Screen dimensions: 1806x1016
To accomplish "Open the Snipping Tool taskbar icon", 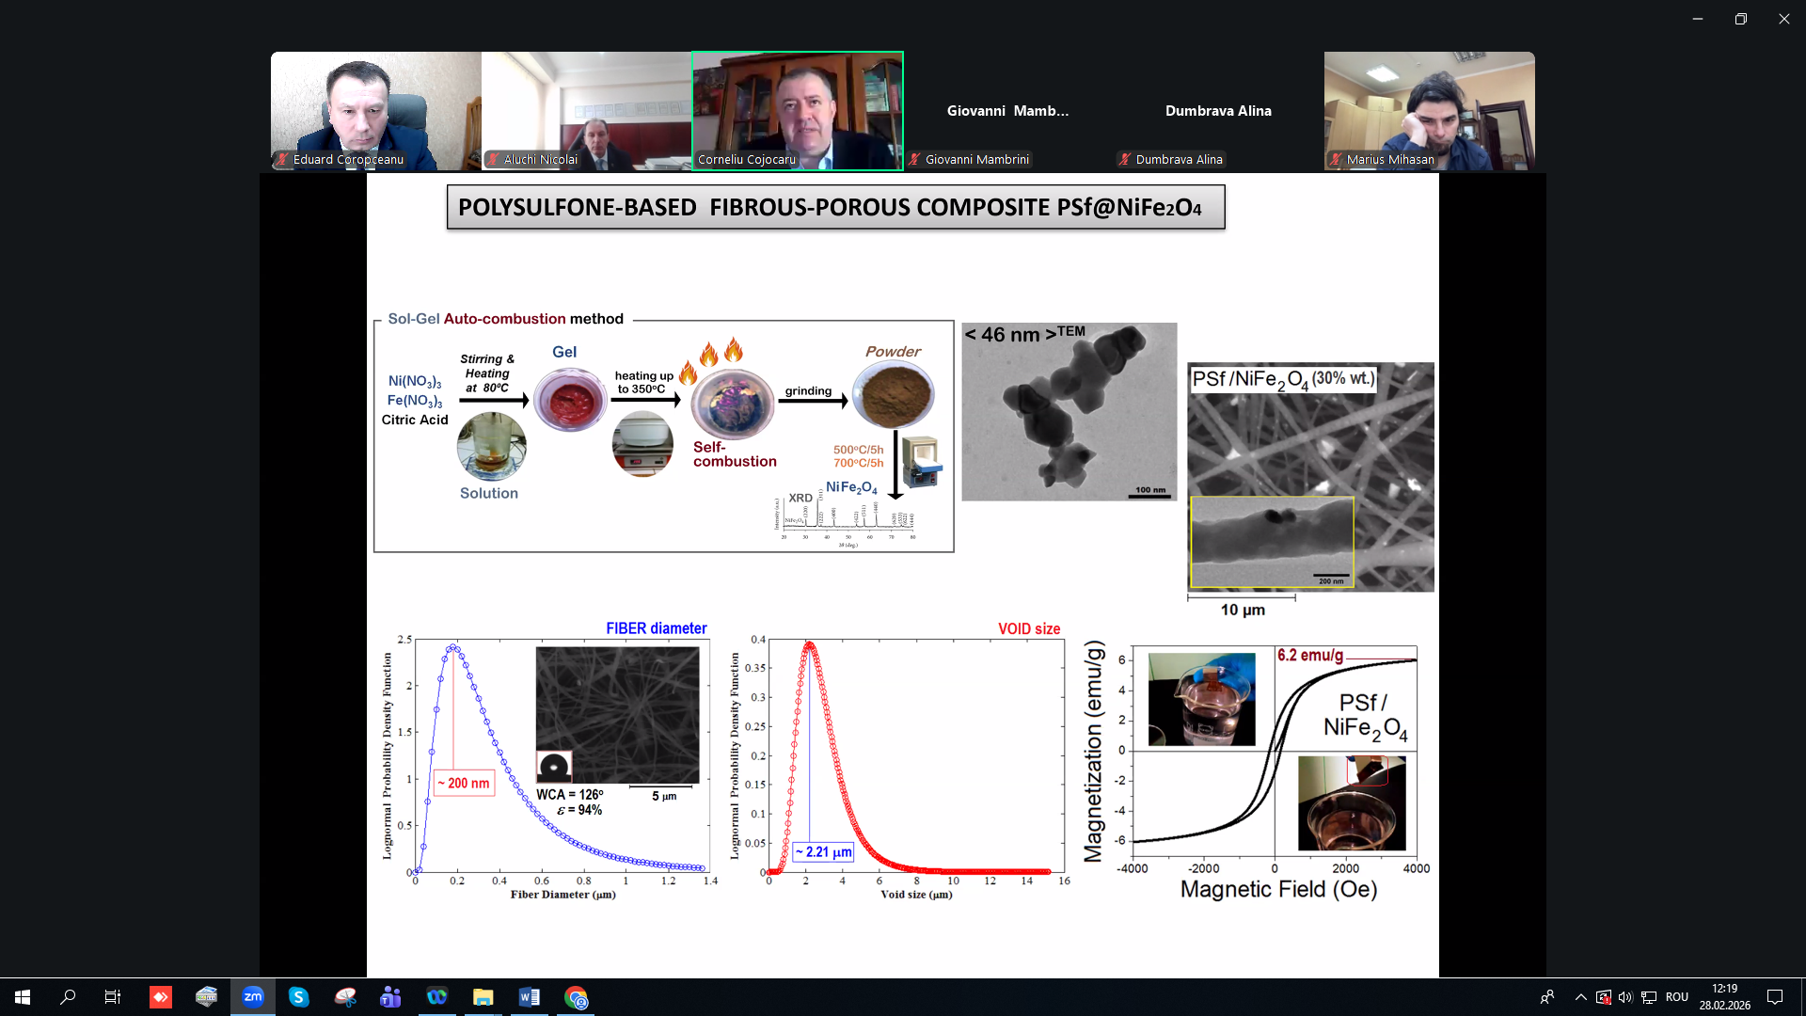I will point(345,997).
